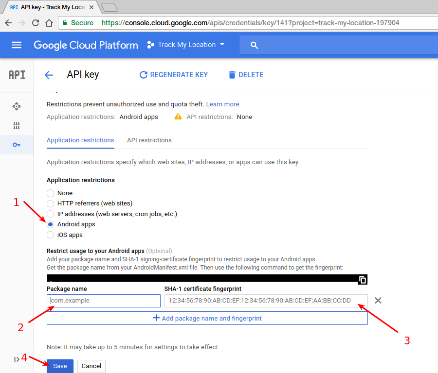Select IP addresses (web servers) option

click(x=50, y=214)
